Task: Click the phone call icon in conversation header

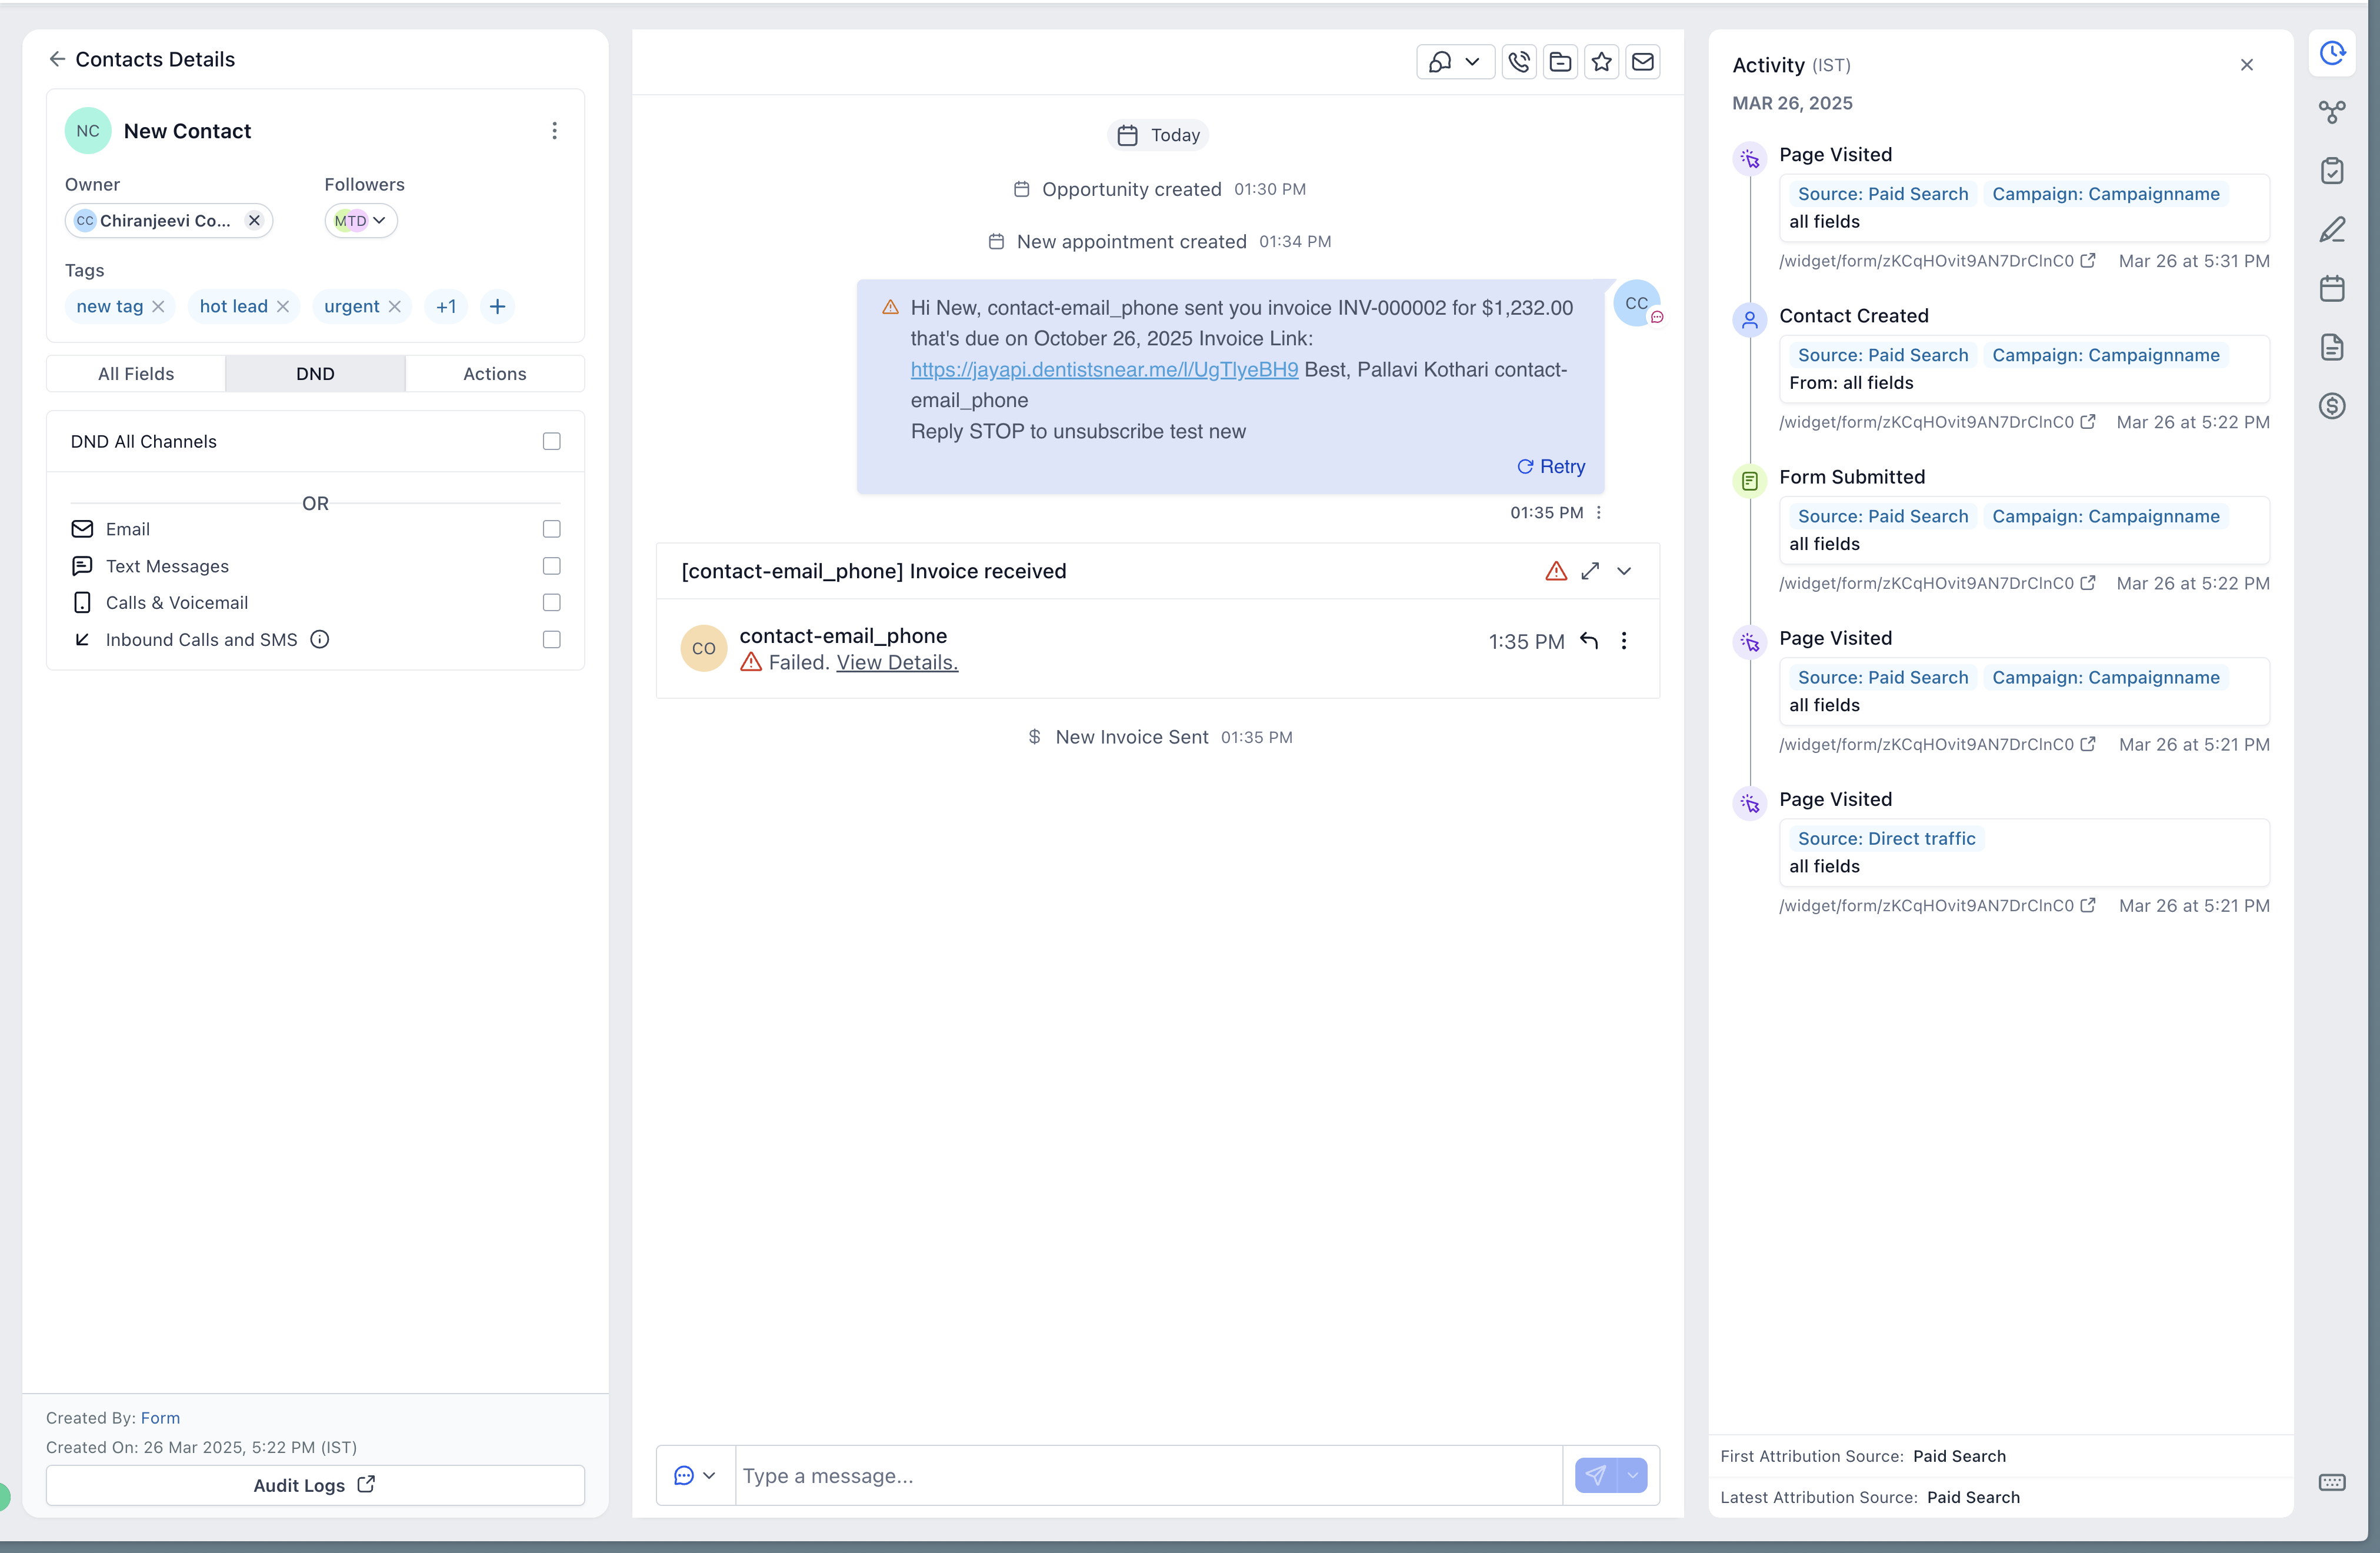Action: (1518, 62)
